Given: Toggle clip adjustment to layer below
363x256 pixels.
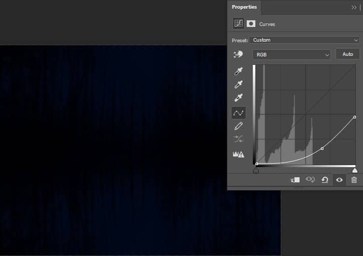Looking at the screenshot, I should pyautogui.click(x=295, y=180).
